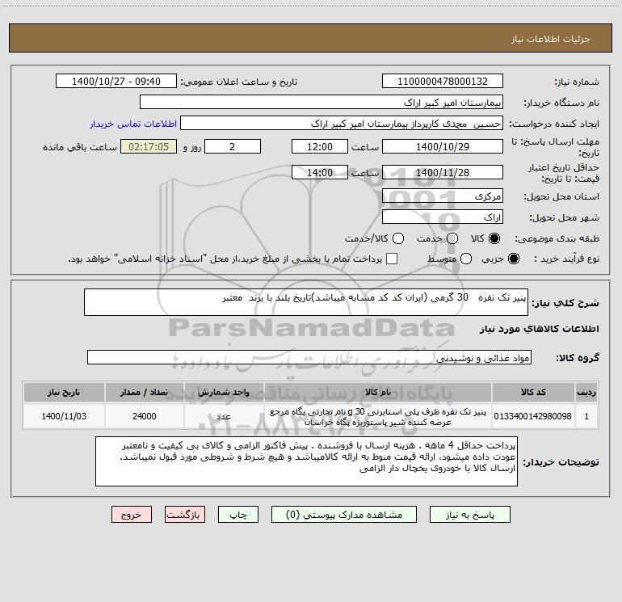Image resolution: width=622 pixels, height=602 pixels.
Task: Select the خدمت radio button
Action: click(452, 238)
